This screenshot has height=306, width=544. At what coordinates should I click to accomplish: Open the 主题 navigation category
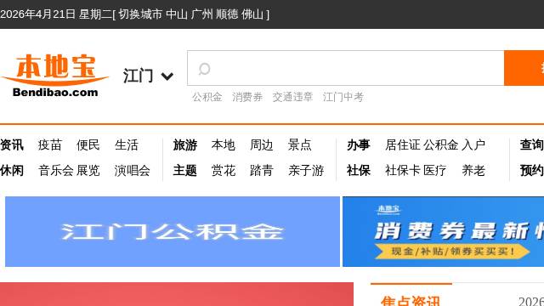[185, 170]
